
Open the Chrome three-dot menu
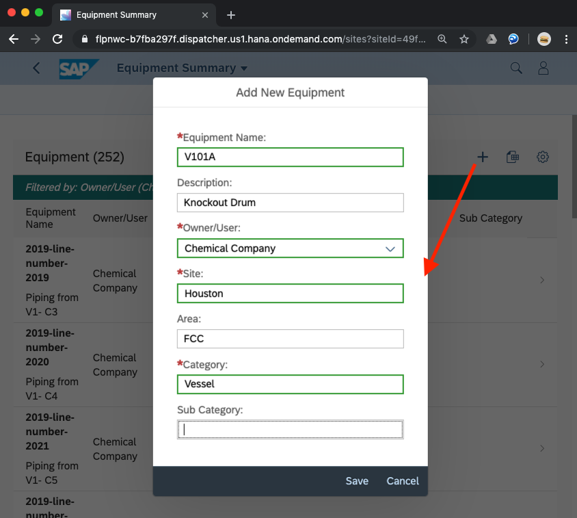point(566,39)
